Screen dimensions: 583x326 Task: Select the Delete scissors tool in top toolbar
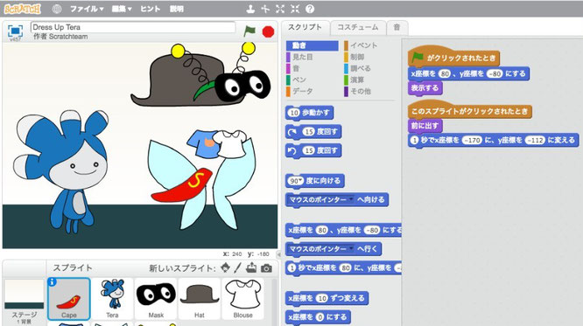265,9
